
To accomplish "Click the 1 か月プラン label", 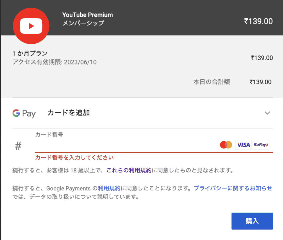I will [x=30, y=53].
